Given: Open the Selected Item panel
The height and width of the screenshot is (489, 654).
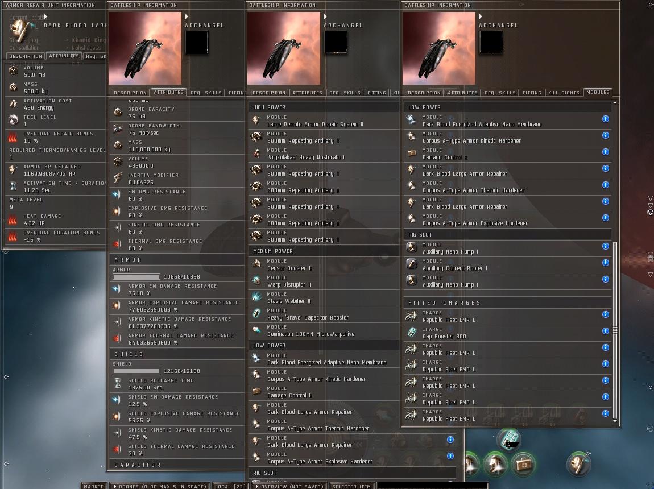Looking at the screenshot, I should [x=351, y=486].
